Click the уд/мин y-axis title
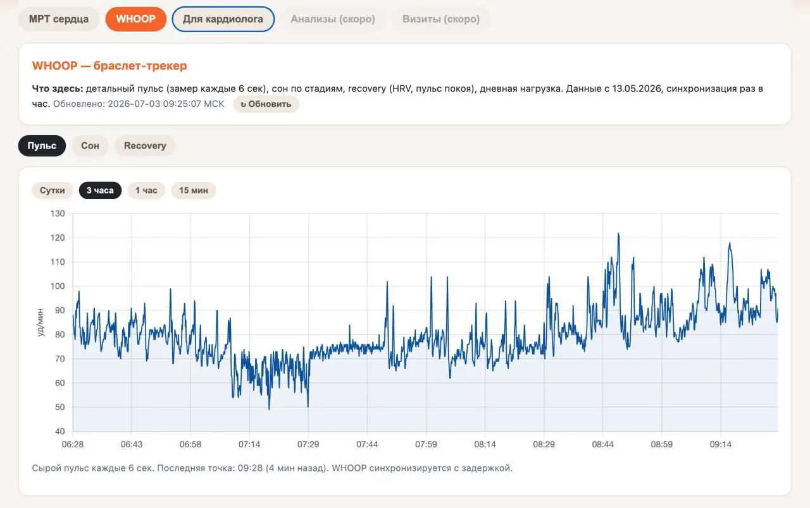 41,323
